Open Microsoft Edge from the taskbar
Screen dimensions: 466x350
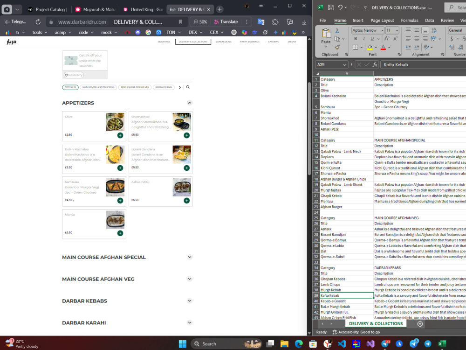tap(299, 344)
